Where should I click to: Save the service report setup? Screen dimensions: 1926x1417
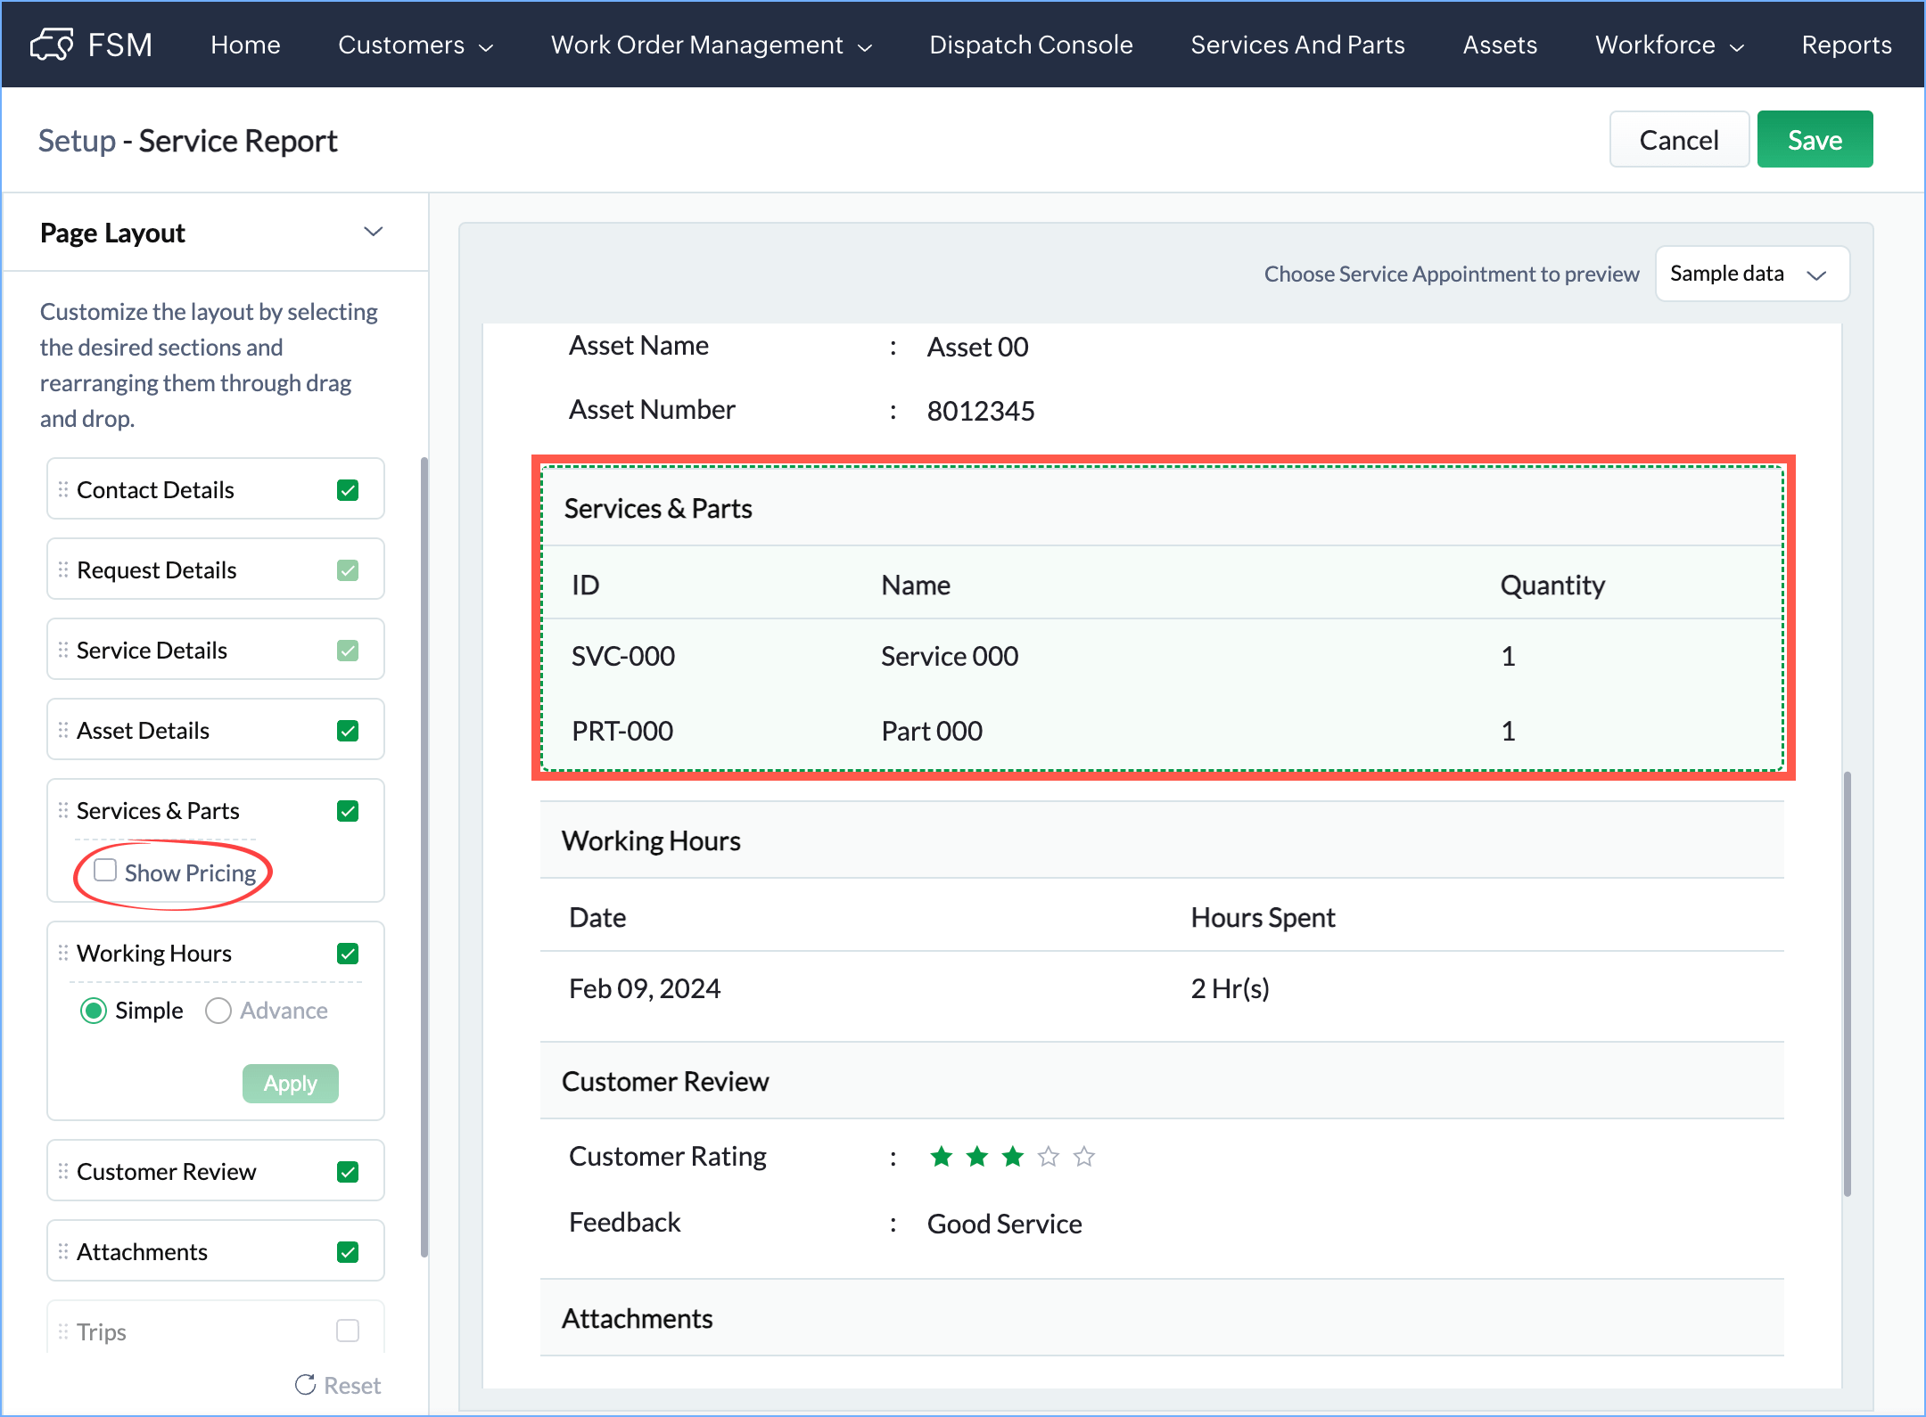[1814, 140]
